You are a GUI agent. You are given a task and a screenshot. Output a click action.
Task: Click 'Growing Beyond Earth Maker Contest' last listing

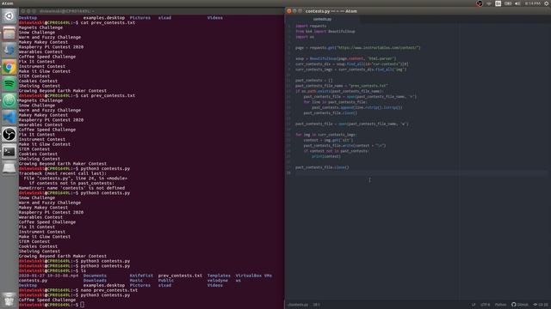tap(63, 256)
